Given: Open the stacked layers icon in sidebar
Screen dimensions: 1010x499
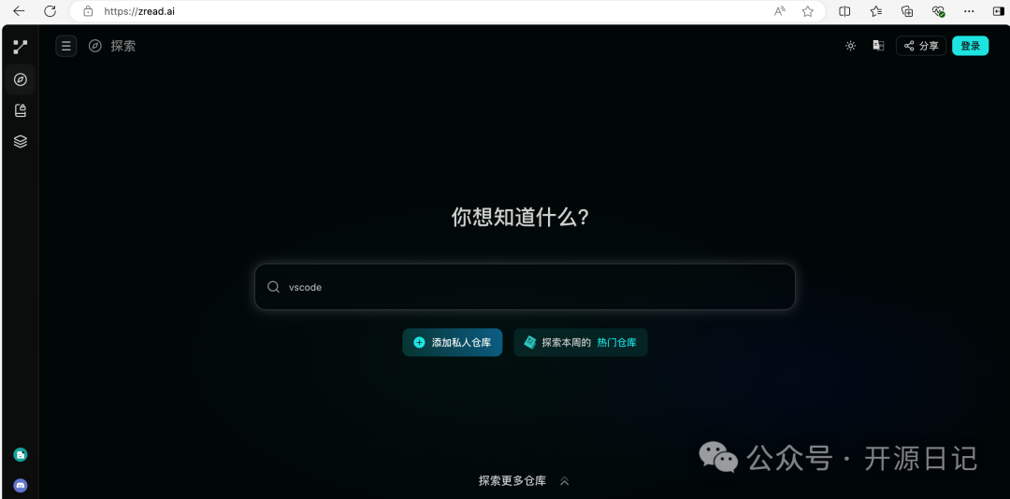Looking at the screenshot, I should click(x=21, y=141).
